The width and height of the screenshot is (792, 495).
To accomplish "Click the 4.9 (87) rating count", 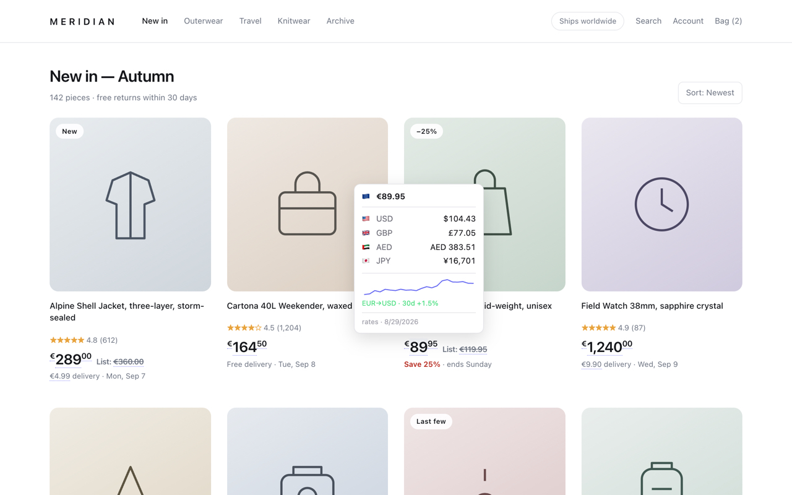I will (632, 328).
